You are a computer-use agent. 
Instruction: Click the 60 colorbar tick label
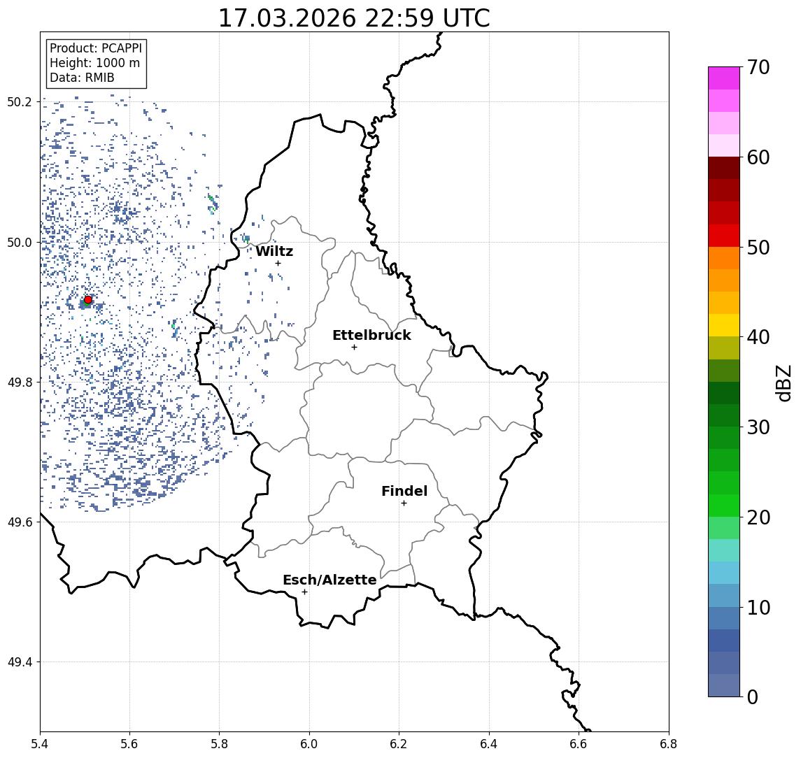point(758,158)
